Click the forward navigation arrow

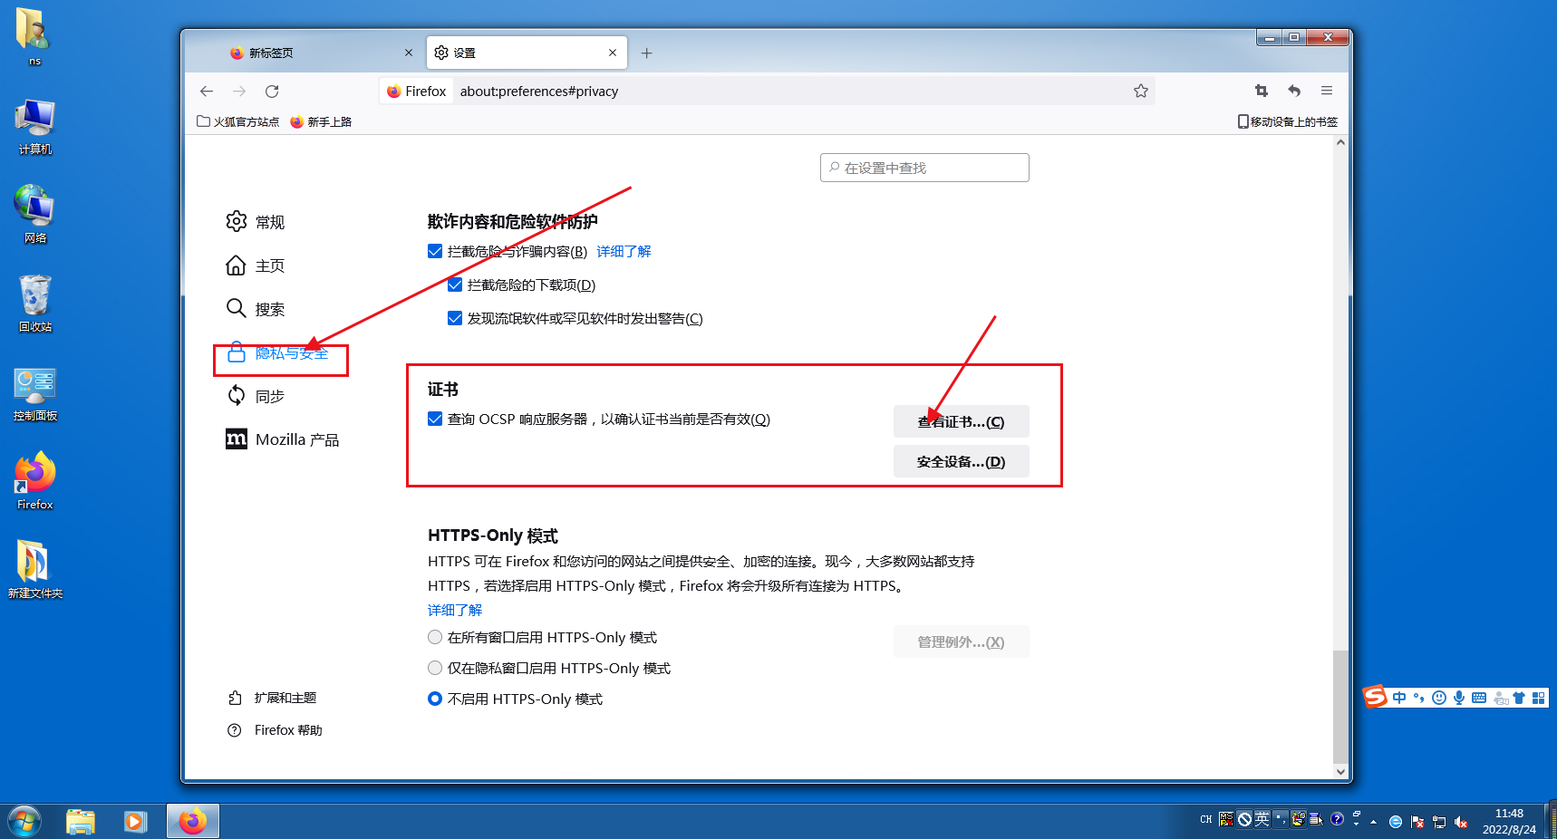239,92
